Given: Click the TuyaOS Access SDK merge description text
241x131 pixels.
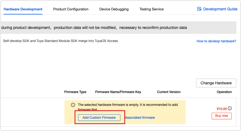Looking at the screenshot, I should coord(60,41).
